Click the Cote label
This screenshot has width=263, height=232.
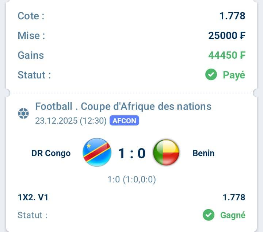(x=31, y=16)
